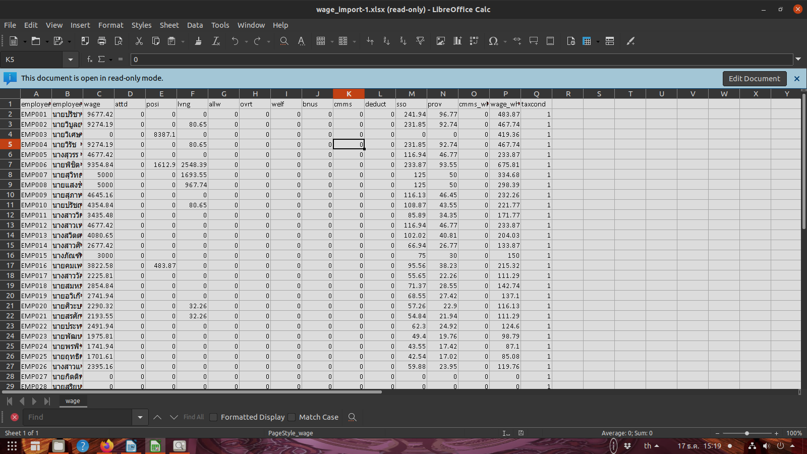Viewport: 807px width, 454px height.
Task: Click the Insert Chart icon
Action: point(457,41)
